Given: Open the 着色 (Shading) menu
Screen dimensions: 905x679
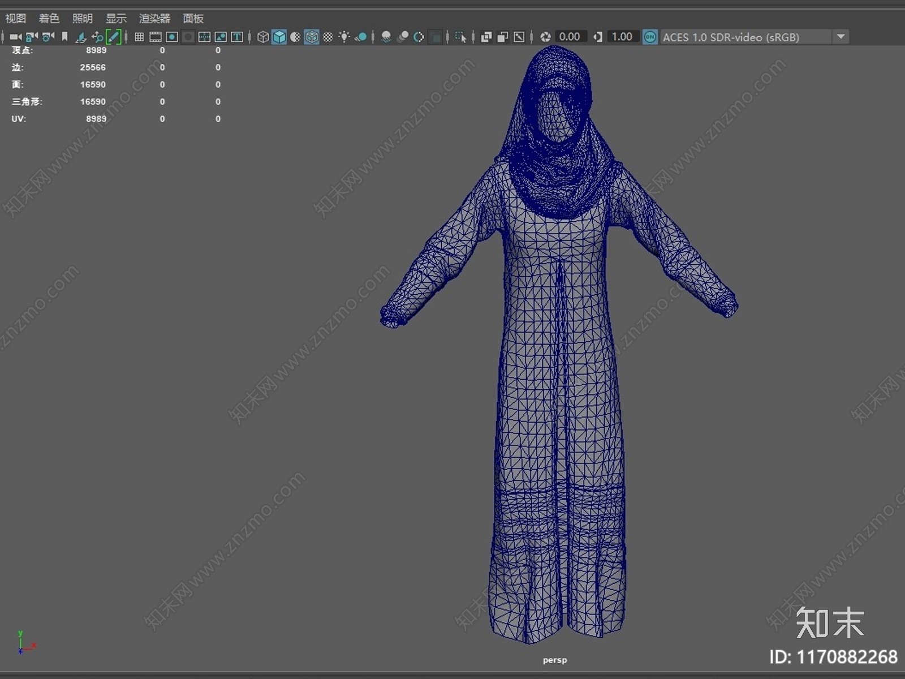Looking at the screenshot, I should [49, 18].
